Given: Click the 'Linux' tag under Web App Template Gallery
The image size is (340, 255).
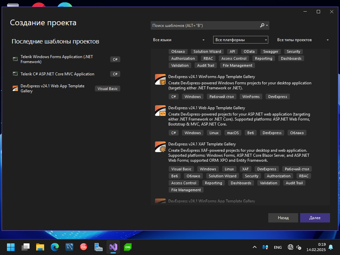Looking at the screenshot, I should coord(214,133).
